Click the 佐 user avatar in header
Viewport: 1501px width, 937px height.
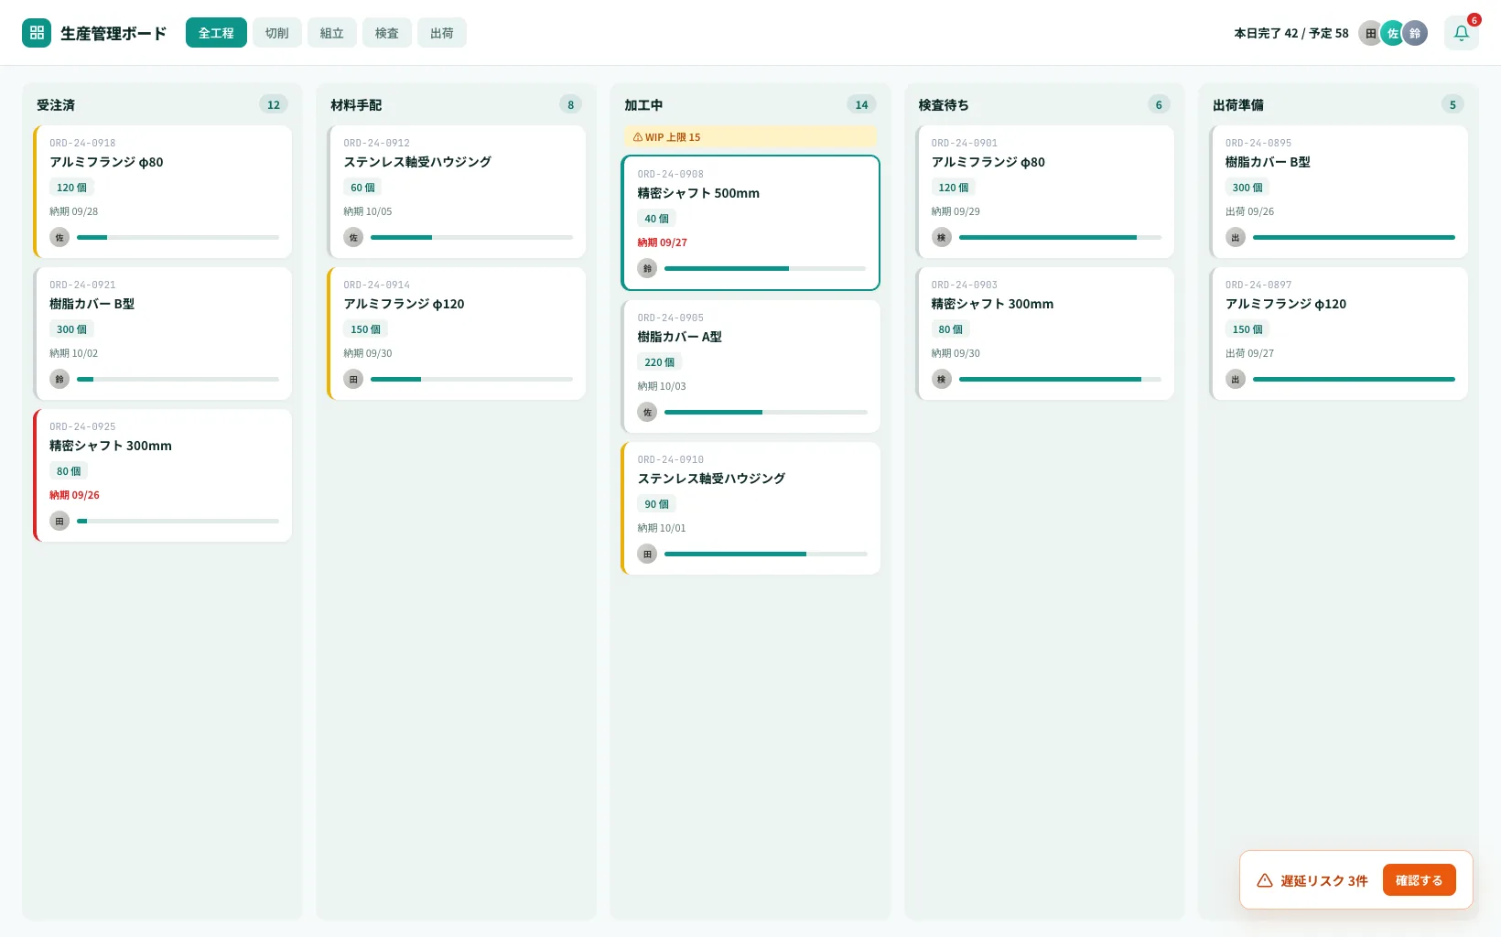pyautogui.click(x=1392, y=33)
